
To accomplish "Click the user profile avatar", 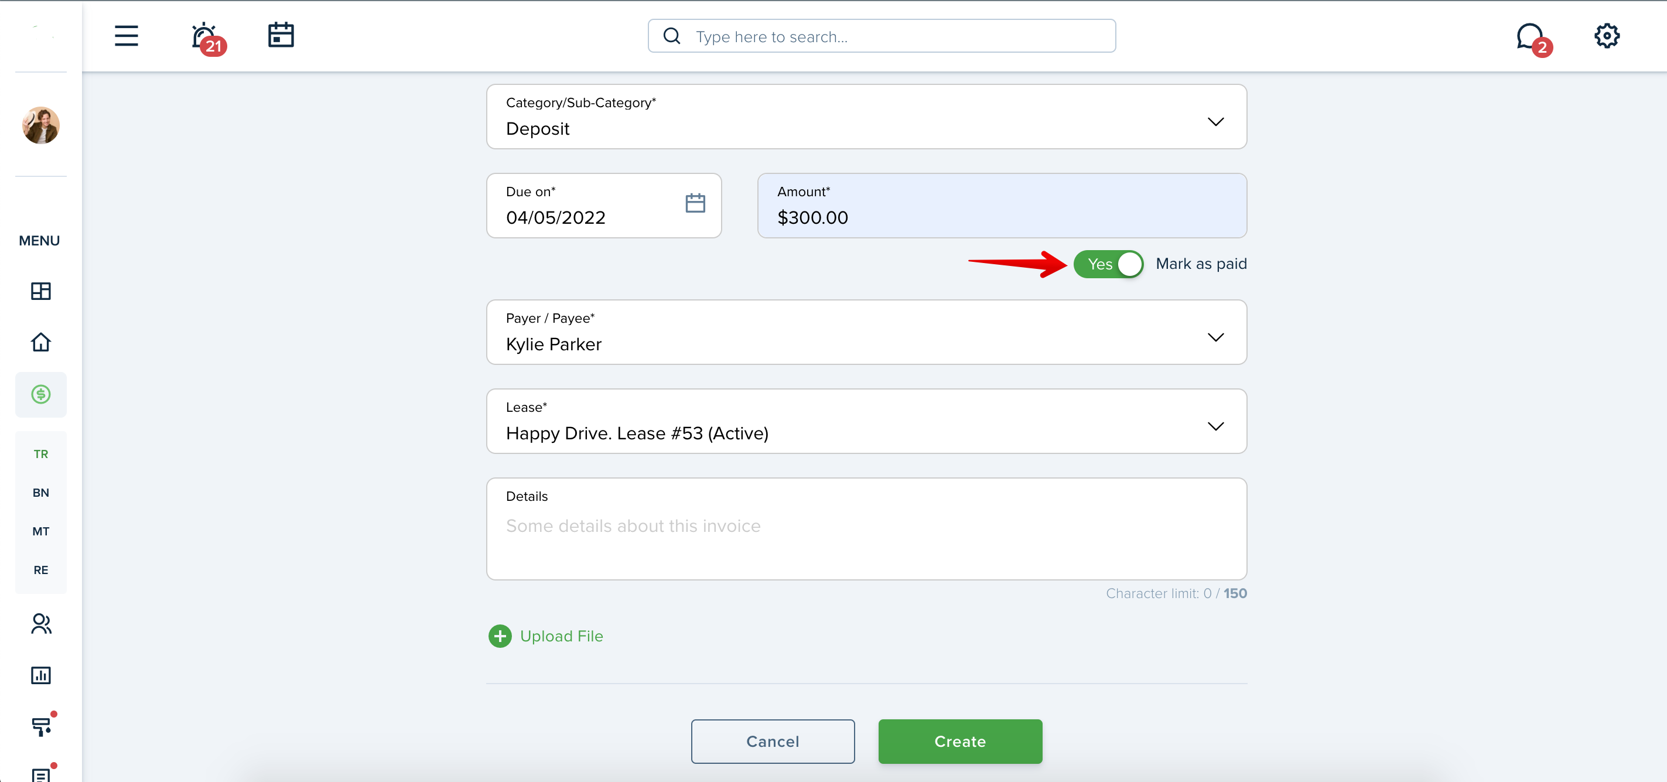I will click(x=41, y=125).
